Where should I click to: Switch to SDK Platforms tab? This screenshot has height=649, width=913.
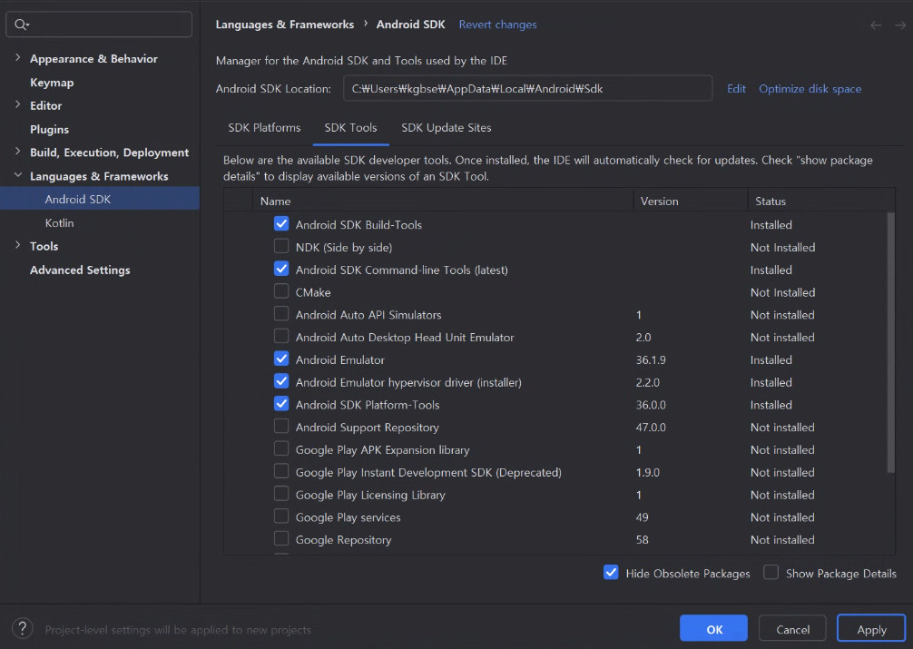tap(264, 128)
